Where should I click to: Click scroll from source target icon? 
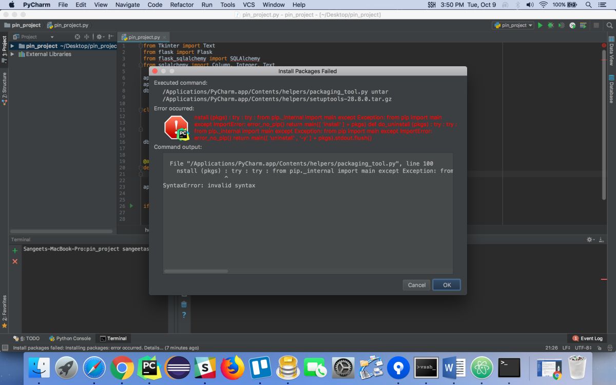(x=78, y=37)
